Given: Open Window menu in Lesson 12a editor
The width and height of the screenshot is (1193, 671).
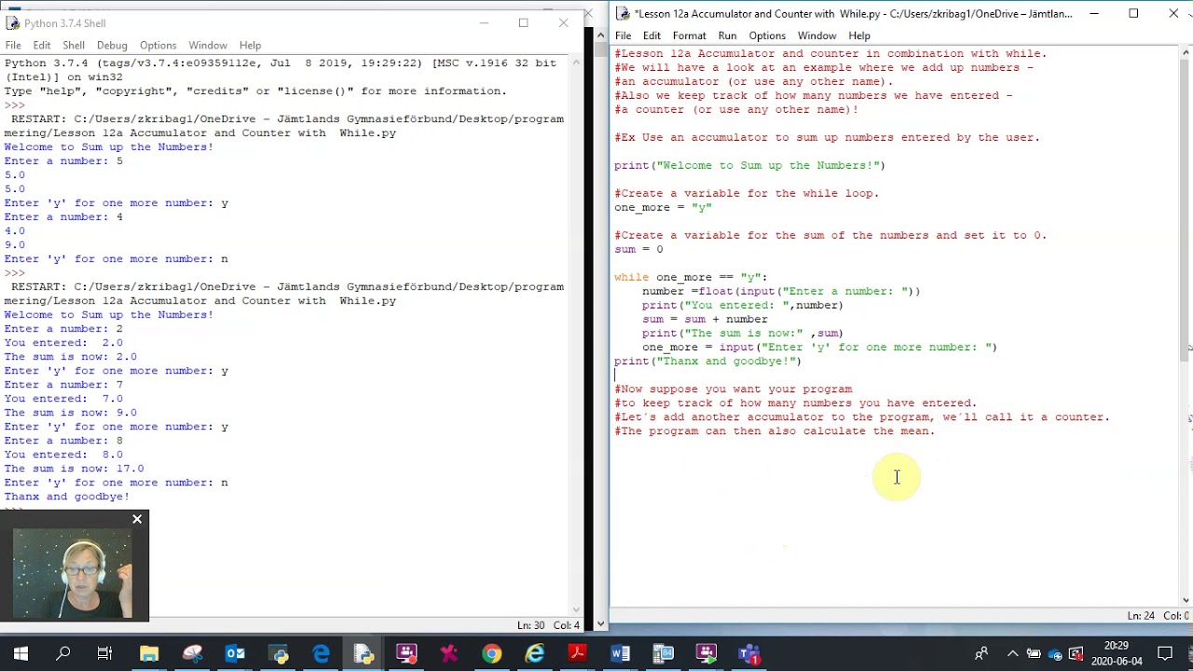Looking at the screenshot, I should [816, 35].
